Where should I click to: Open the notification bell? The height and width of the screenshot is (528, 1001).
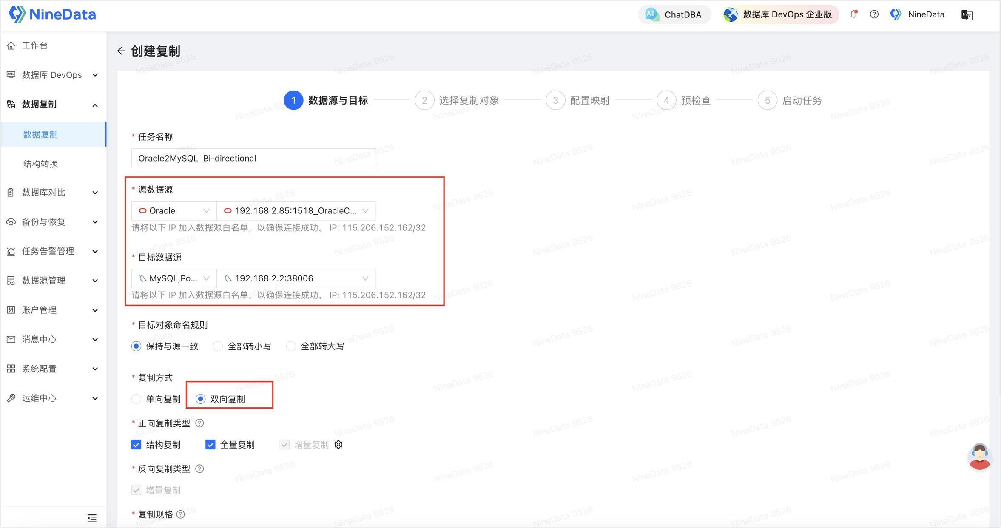(853, 14)
